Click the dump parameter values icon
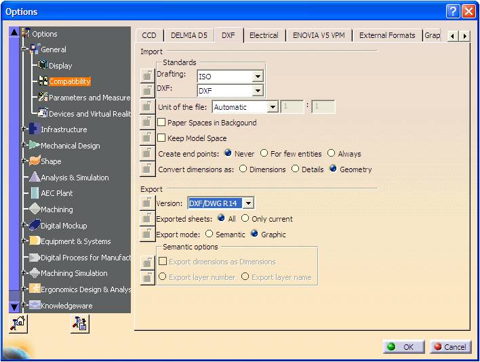 80,324
